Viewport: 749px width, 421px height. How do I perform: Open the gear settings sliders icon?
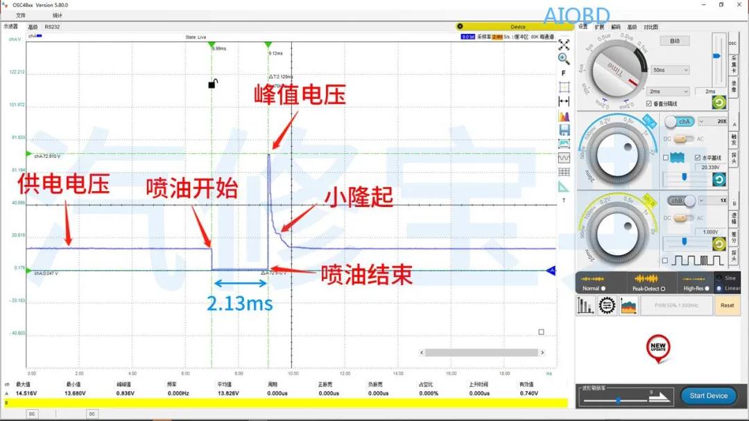click(607, 305)
